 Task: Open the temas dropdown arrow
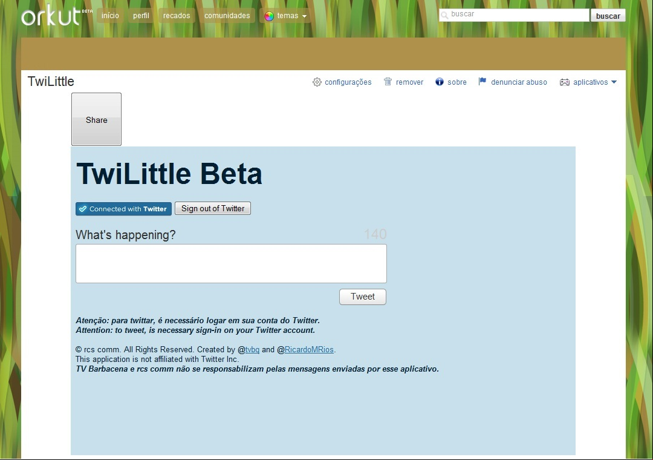pos(304,16)
